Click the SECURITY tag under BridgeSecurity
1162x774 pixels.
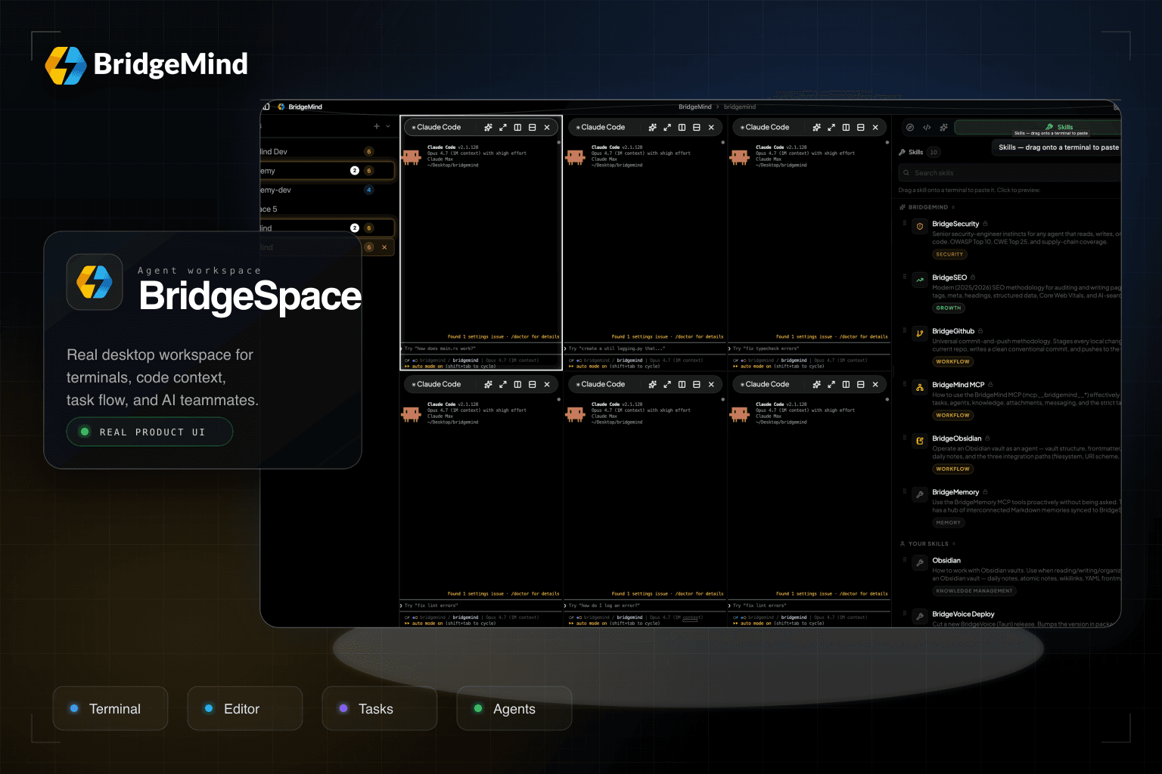point(949,255)
